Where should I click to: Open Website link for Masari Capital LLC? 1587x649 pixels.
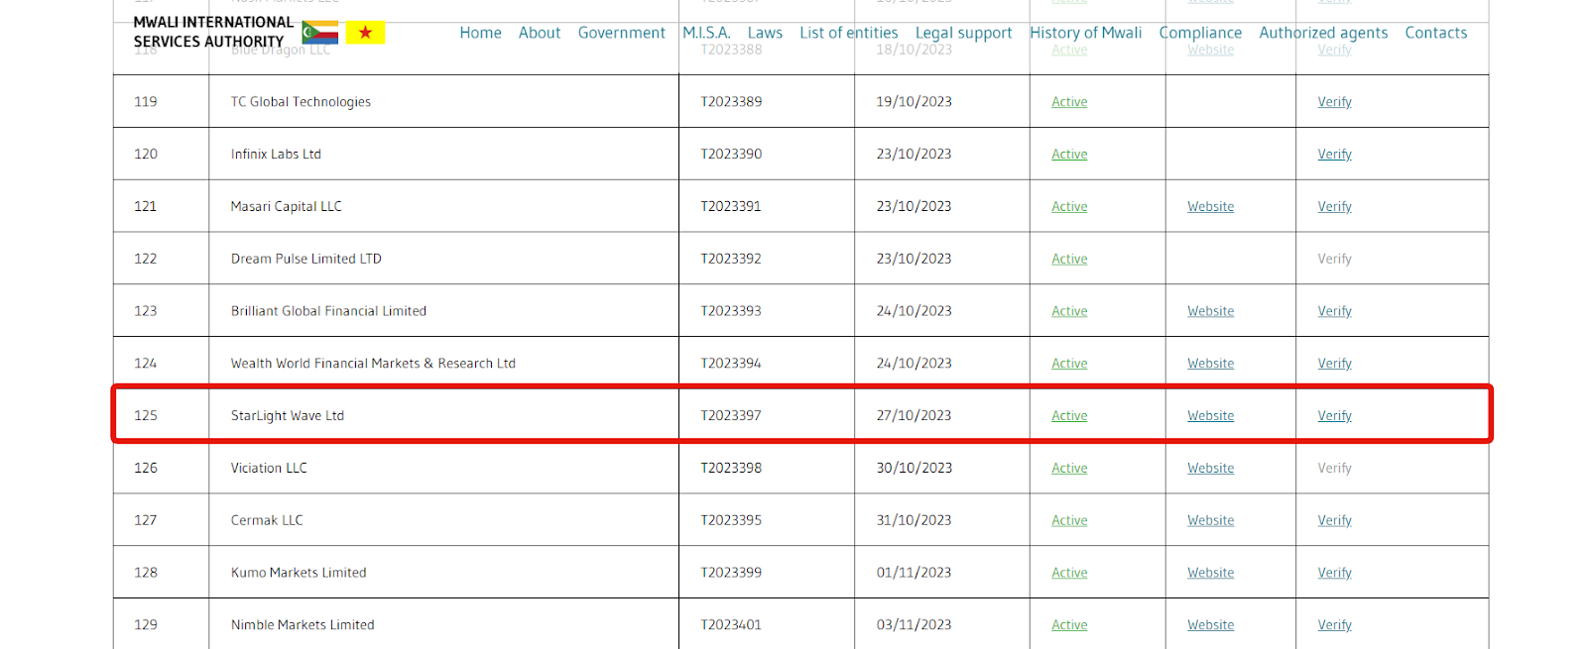point(1211,207)
